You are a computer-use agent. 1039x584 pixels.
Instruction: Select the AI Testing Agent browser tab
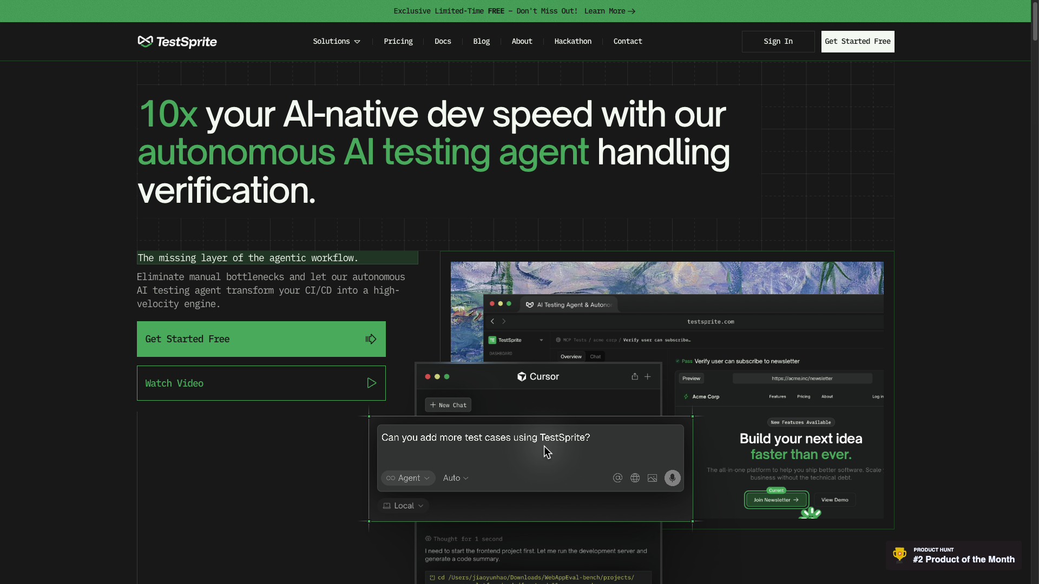pyautogui.click(x=568, y=304)
